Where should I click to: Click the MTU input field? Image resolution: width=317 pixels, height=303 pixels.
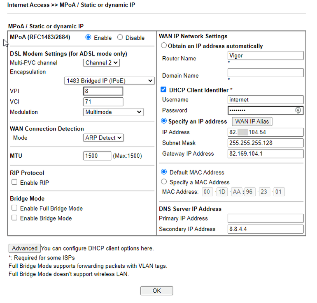click(x=97, y=156)
